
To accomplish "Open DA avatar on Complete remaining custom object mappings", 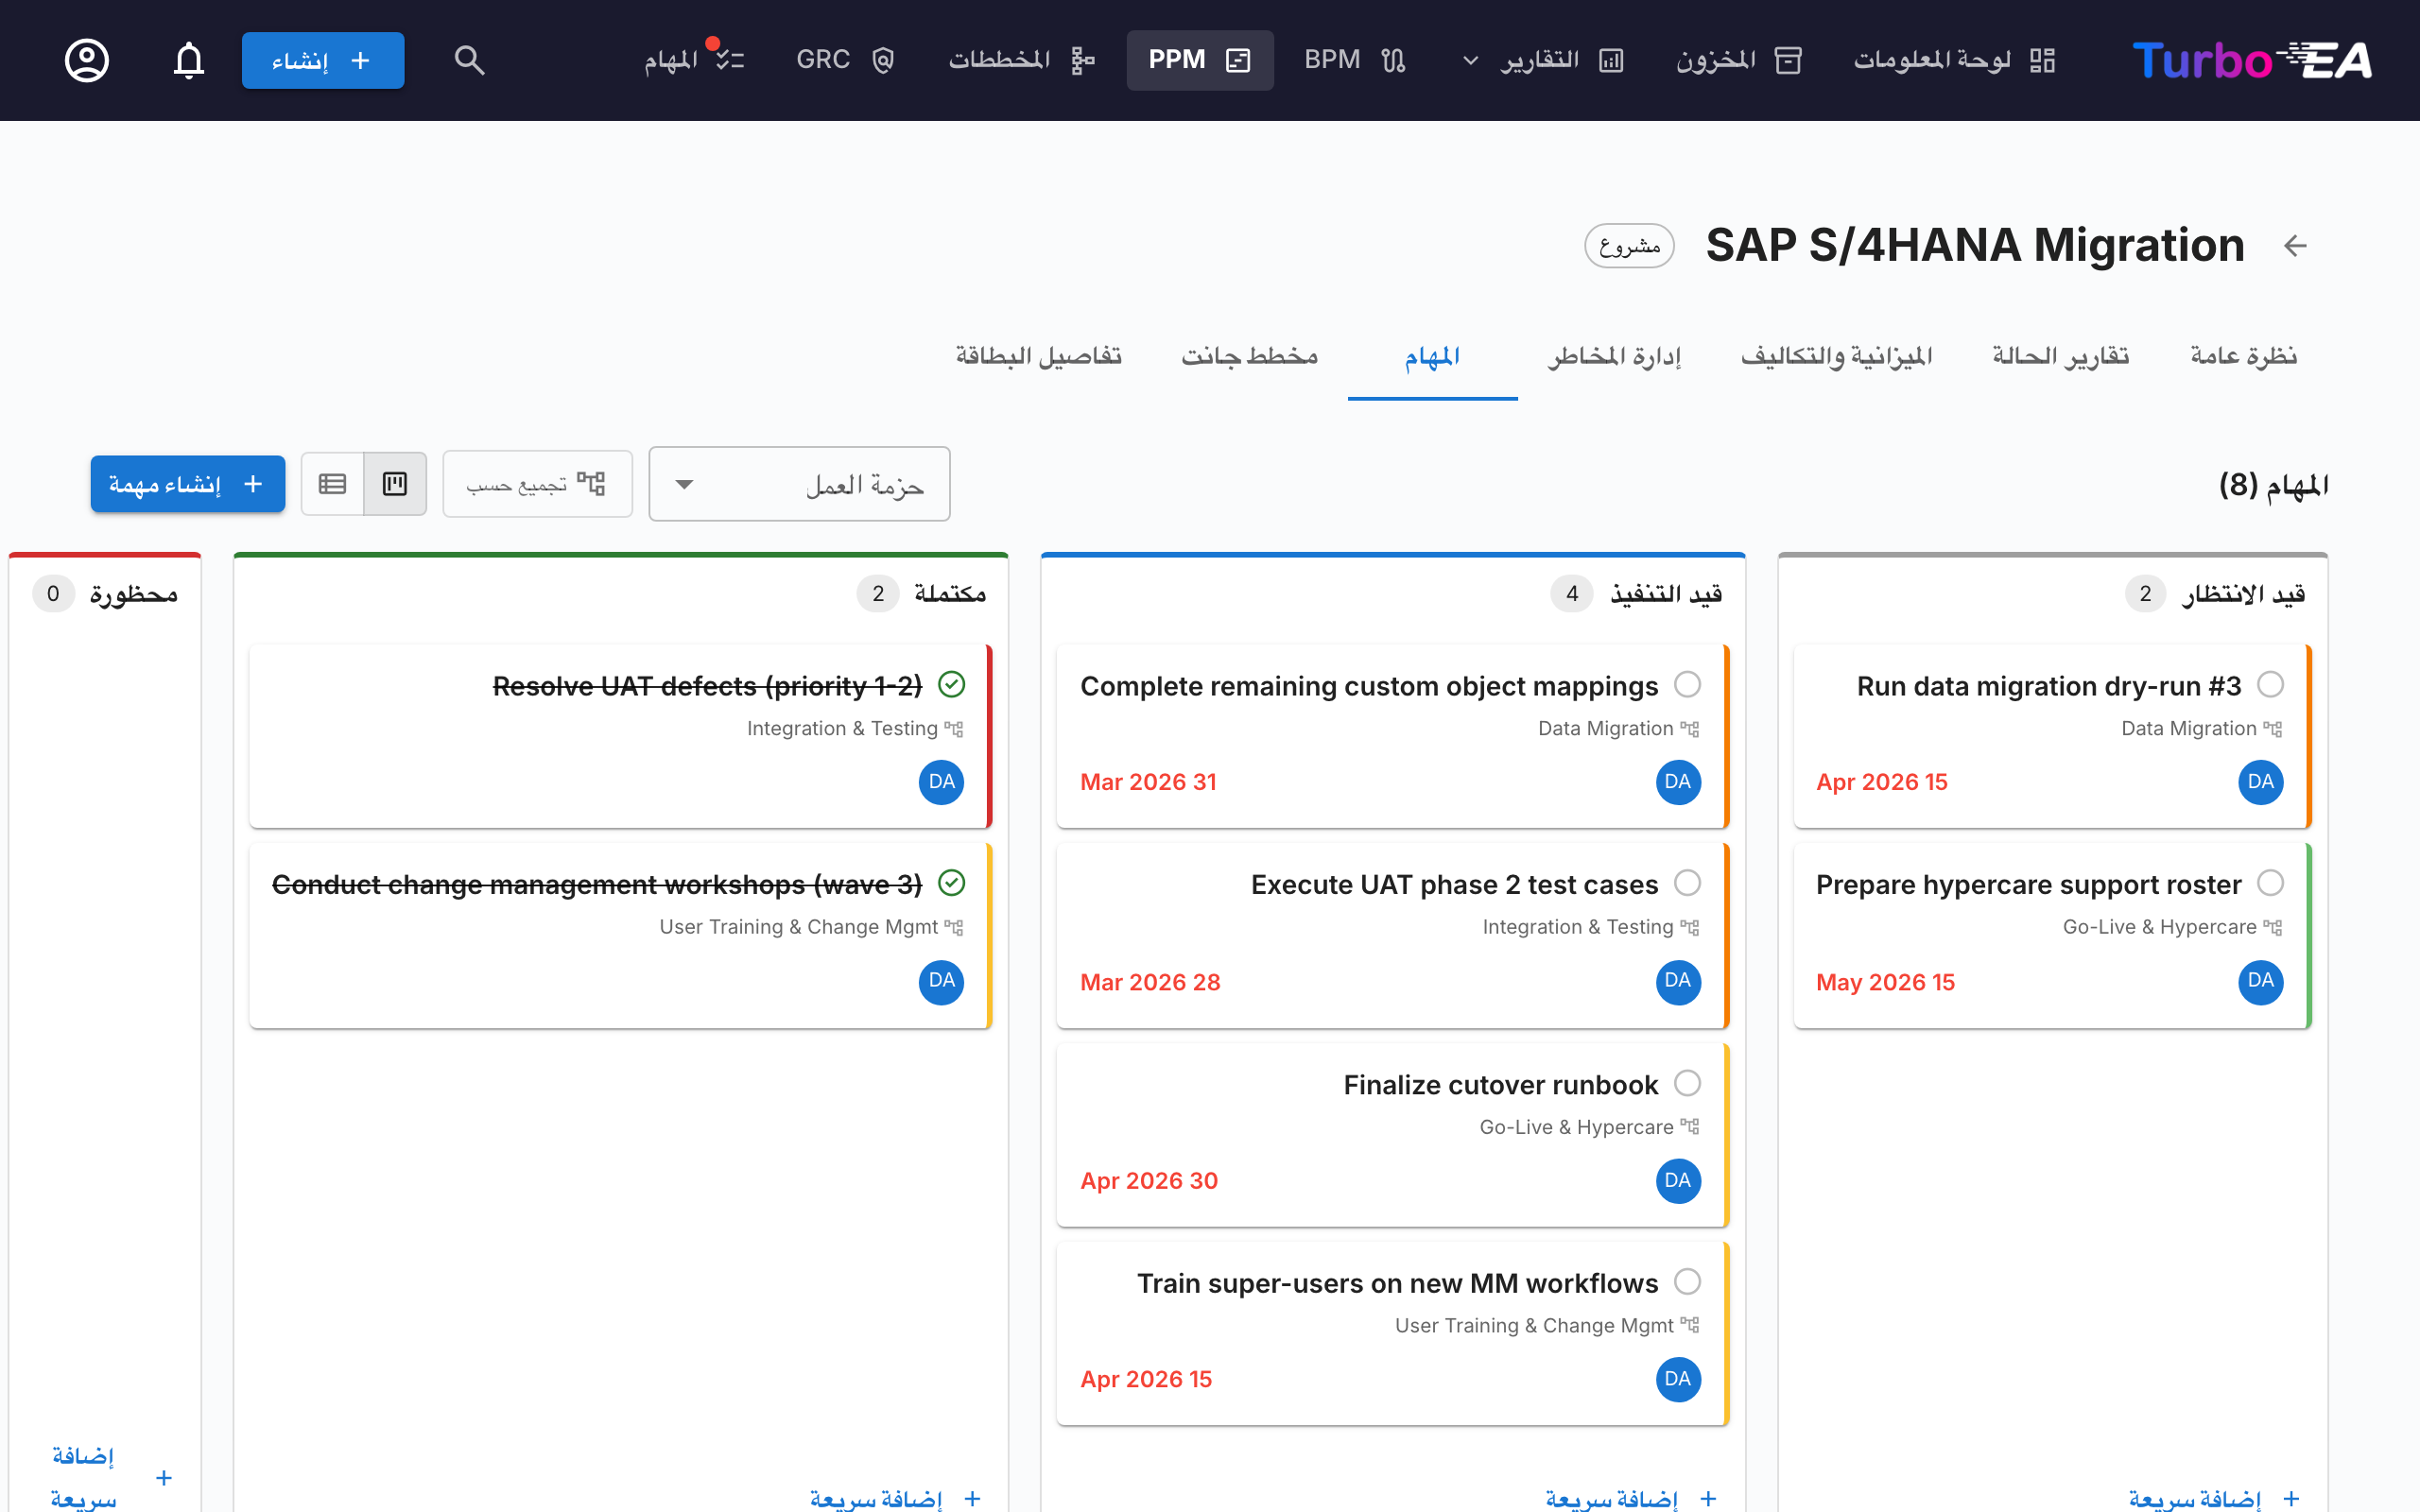I will point(1678,782).
